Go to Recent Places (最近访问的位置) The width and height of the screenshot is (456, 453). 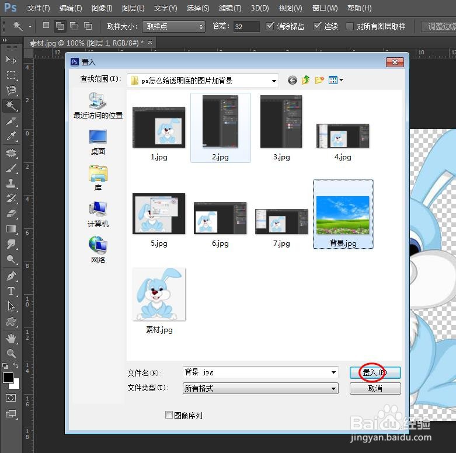pyautogui.click(x=98, y=106)
